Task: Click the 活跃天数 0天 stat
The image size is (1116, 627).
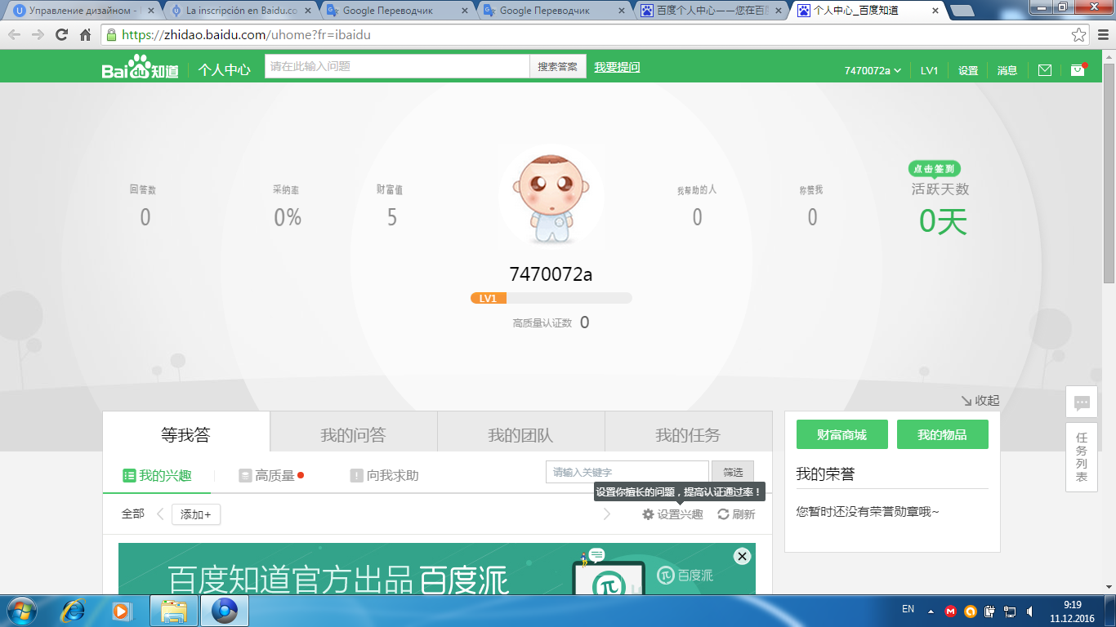Action: click(941, 211)
